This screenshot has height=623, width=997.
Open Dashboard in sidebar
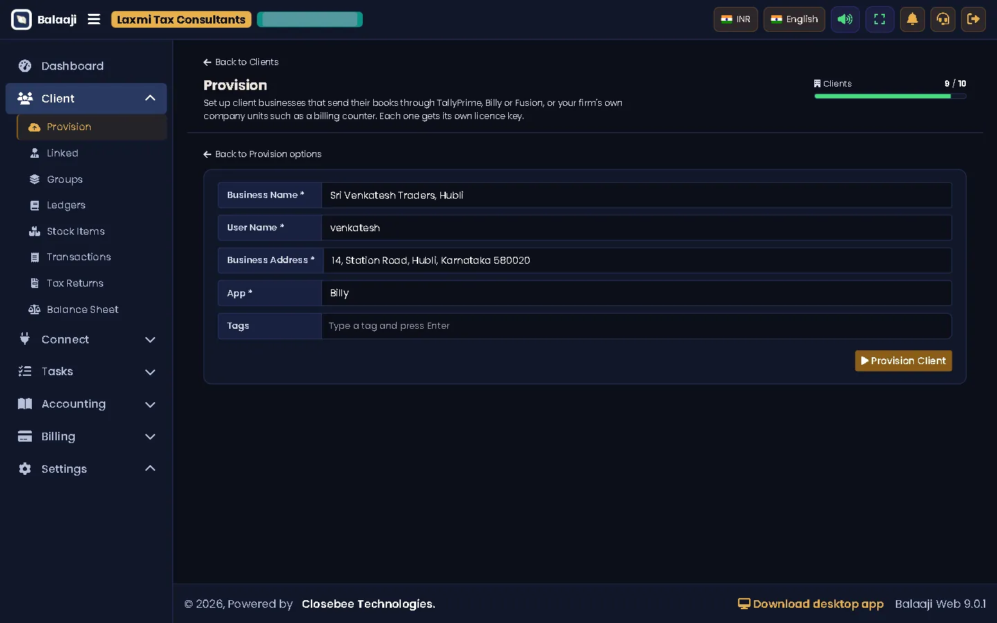86,66
